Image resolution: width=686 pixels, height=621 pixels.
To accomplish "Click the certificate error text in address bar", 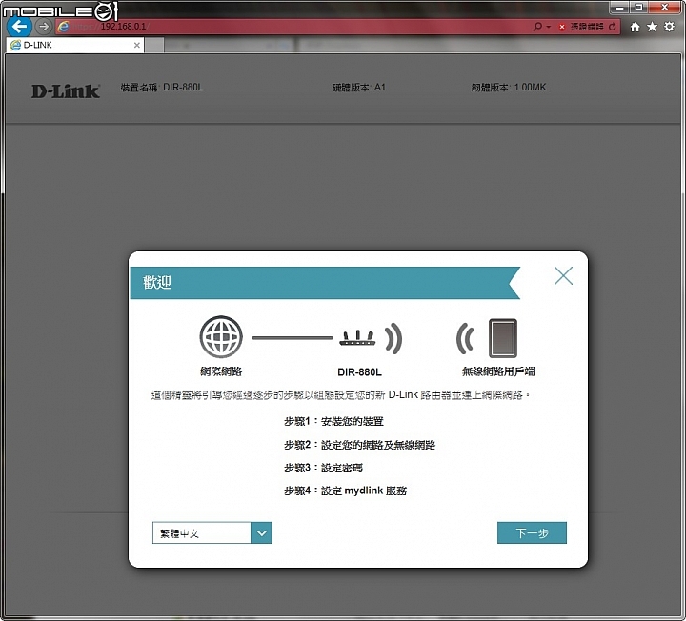I will (x=587, y=27).
